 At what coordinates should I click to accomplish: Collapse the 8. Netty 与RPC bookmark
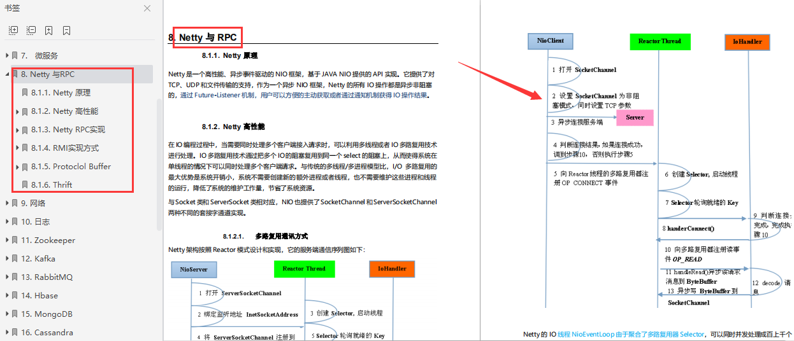tap(7, 74)
